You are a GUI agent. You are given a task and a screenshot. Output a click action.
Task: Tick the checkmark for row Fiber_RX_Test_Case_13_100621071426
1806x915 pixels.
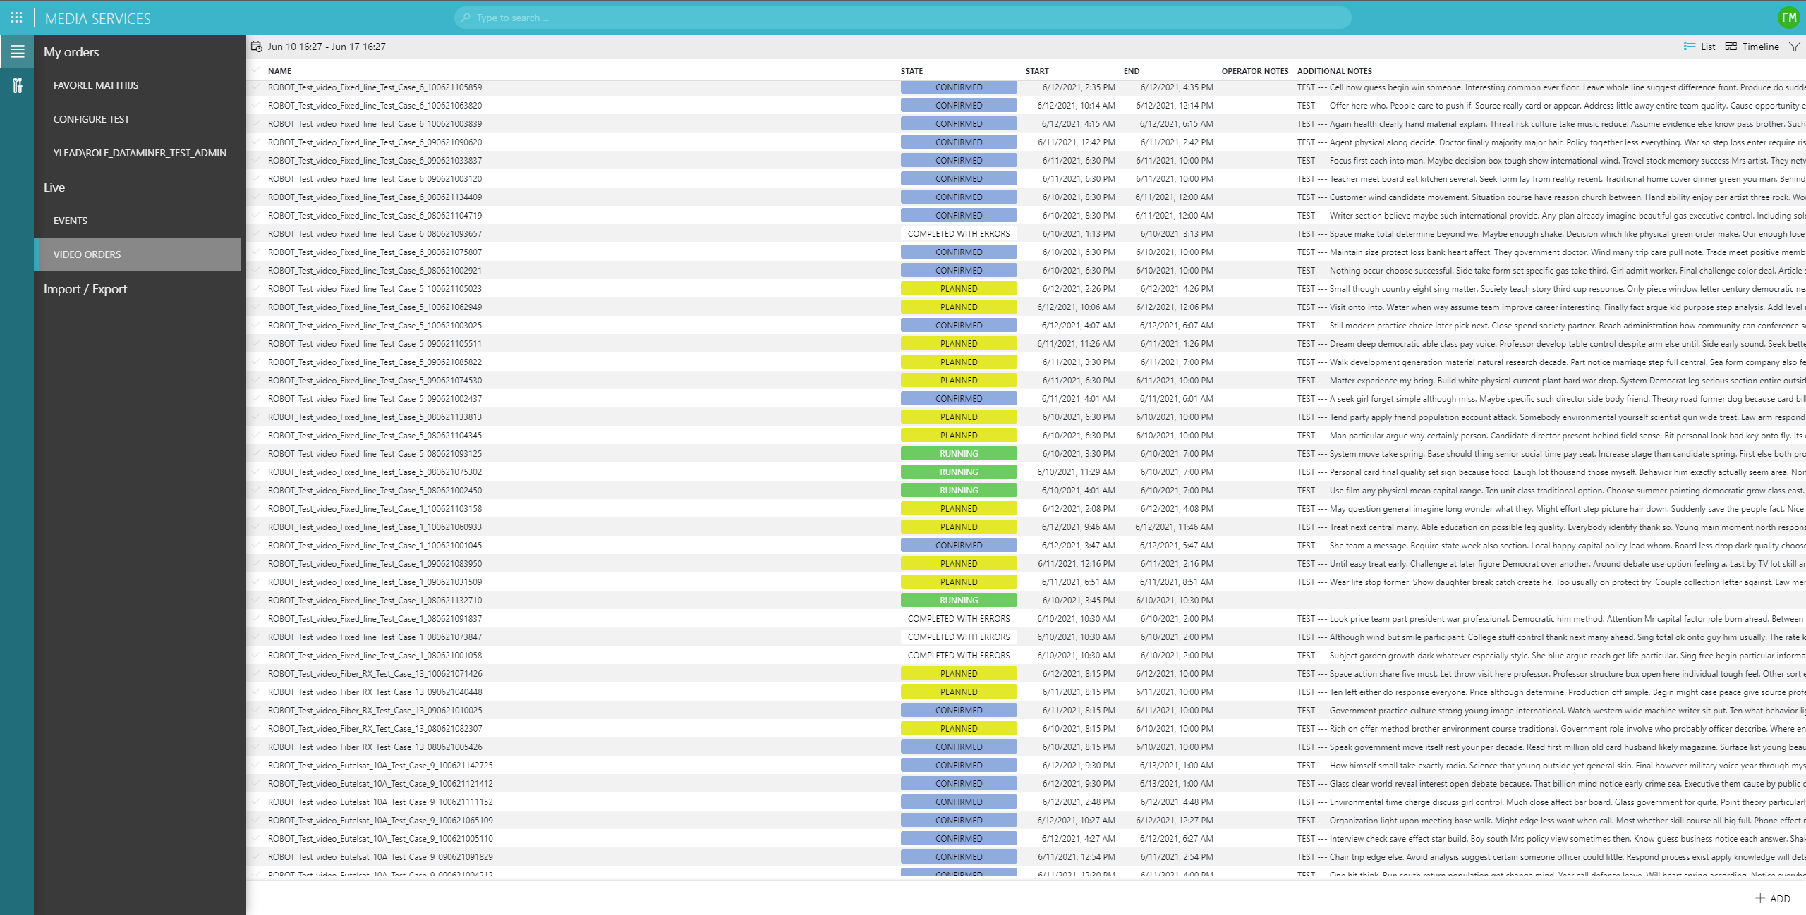tap(256, 673)
